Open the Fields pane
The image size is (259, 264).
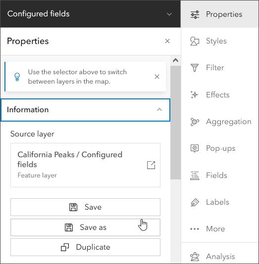[x=220, y=176]
